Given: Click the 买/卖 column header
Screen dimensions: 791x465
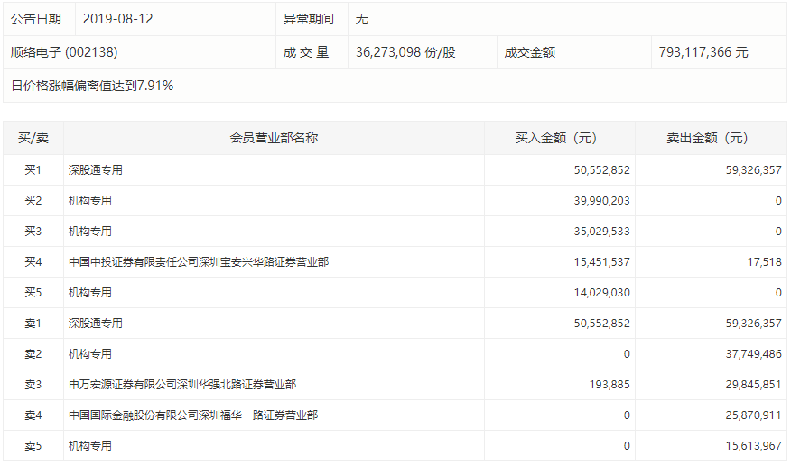Looking at the screenshot, I should coord(33,139).
